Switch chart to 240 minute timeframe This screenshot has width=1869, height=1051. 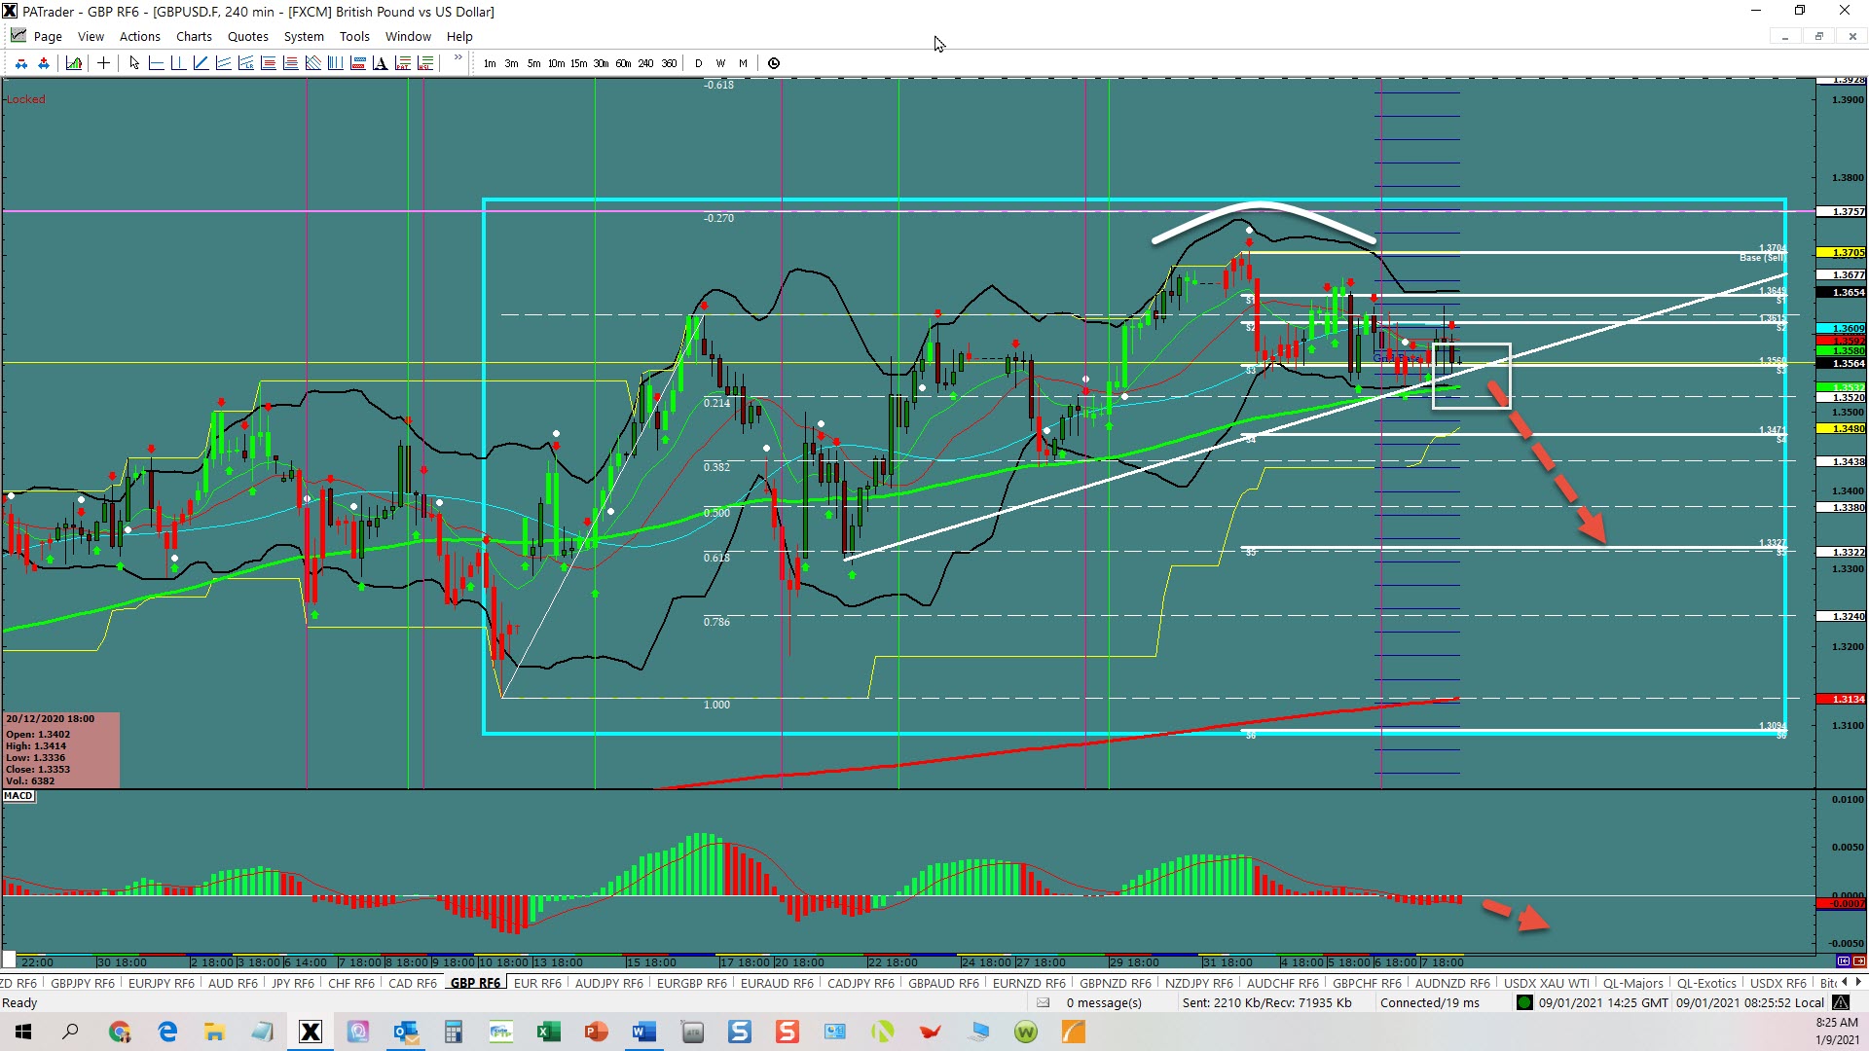646,63
